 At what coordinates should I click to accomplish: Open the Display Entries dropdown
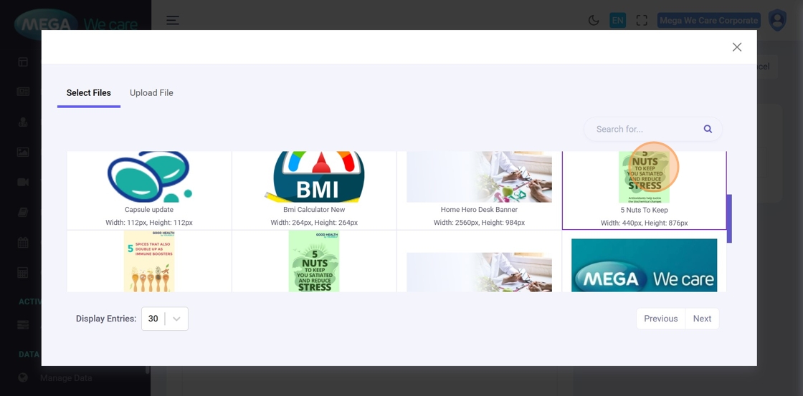[165, 319]
